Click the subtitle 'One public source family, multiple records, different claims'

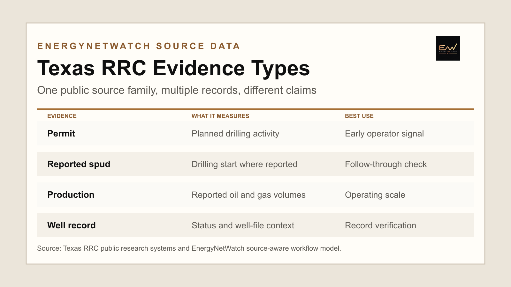tap(177, 90)
